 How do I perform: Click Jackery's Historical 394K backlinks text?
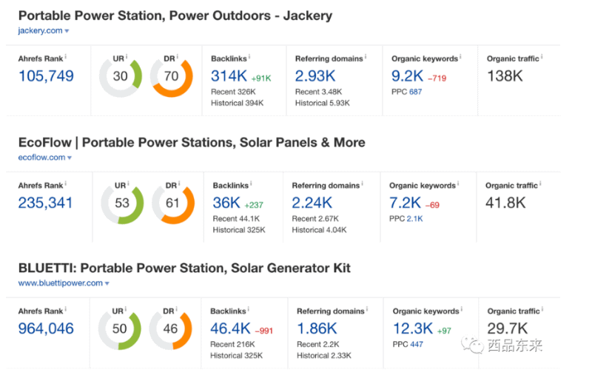pos(237,103)
